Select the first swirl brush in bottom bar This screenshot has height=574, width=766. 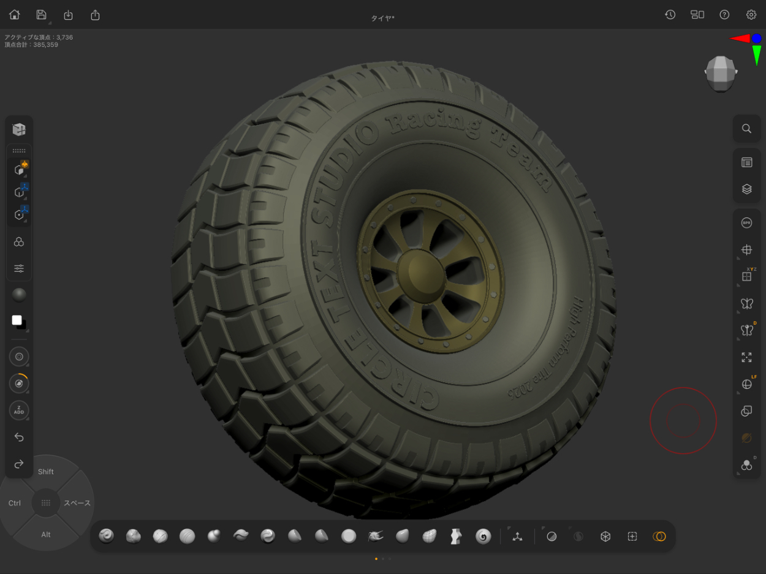click(107, 537)
